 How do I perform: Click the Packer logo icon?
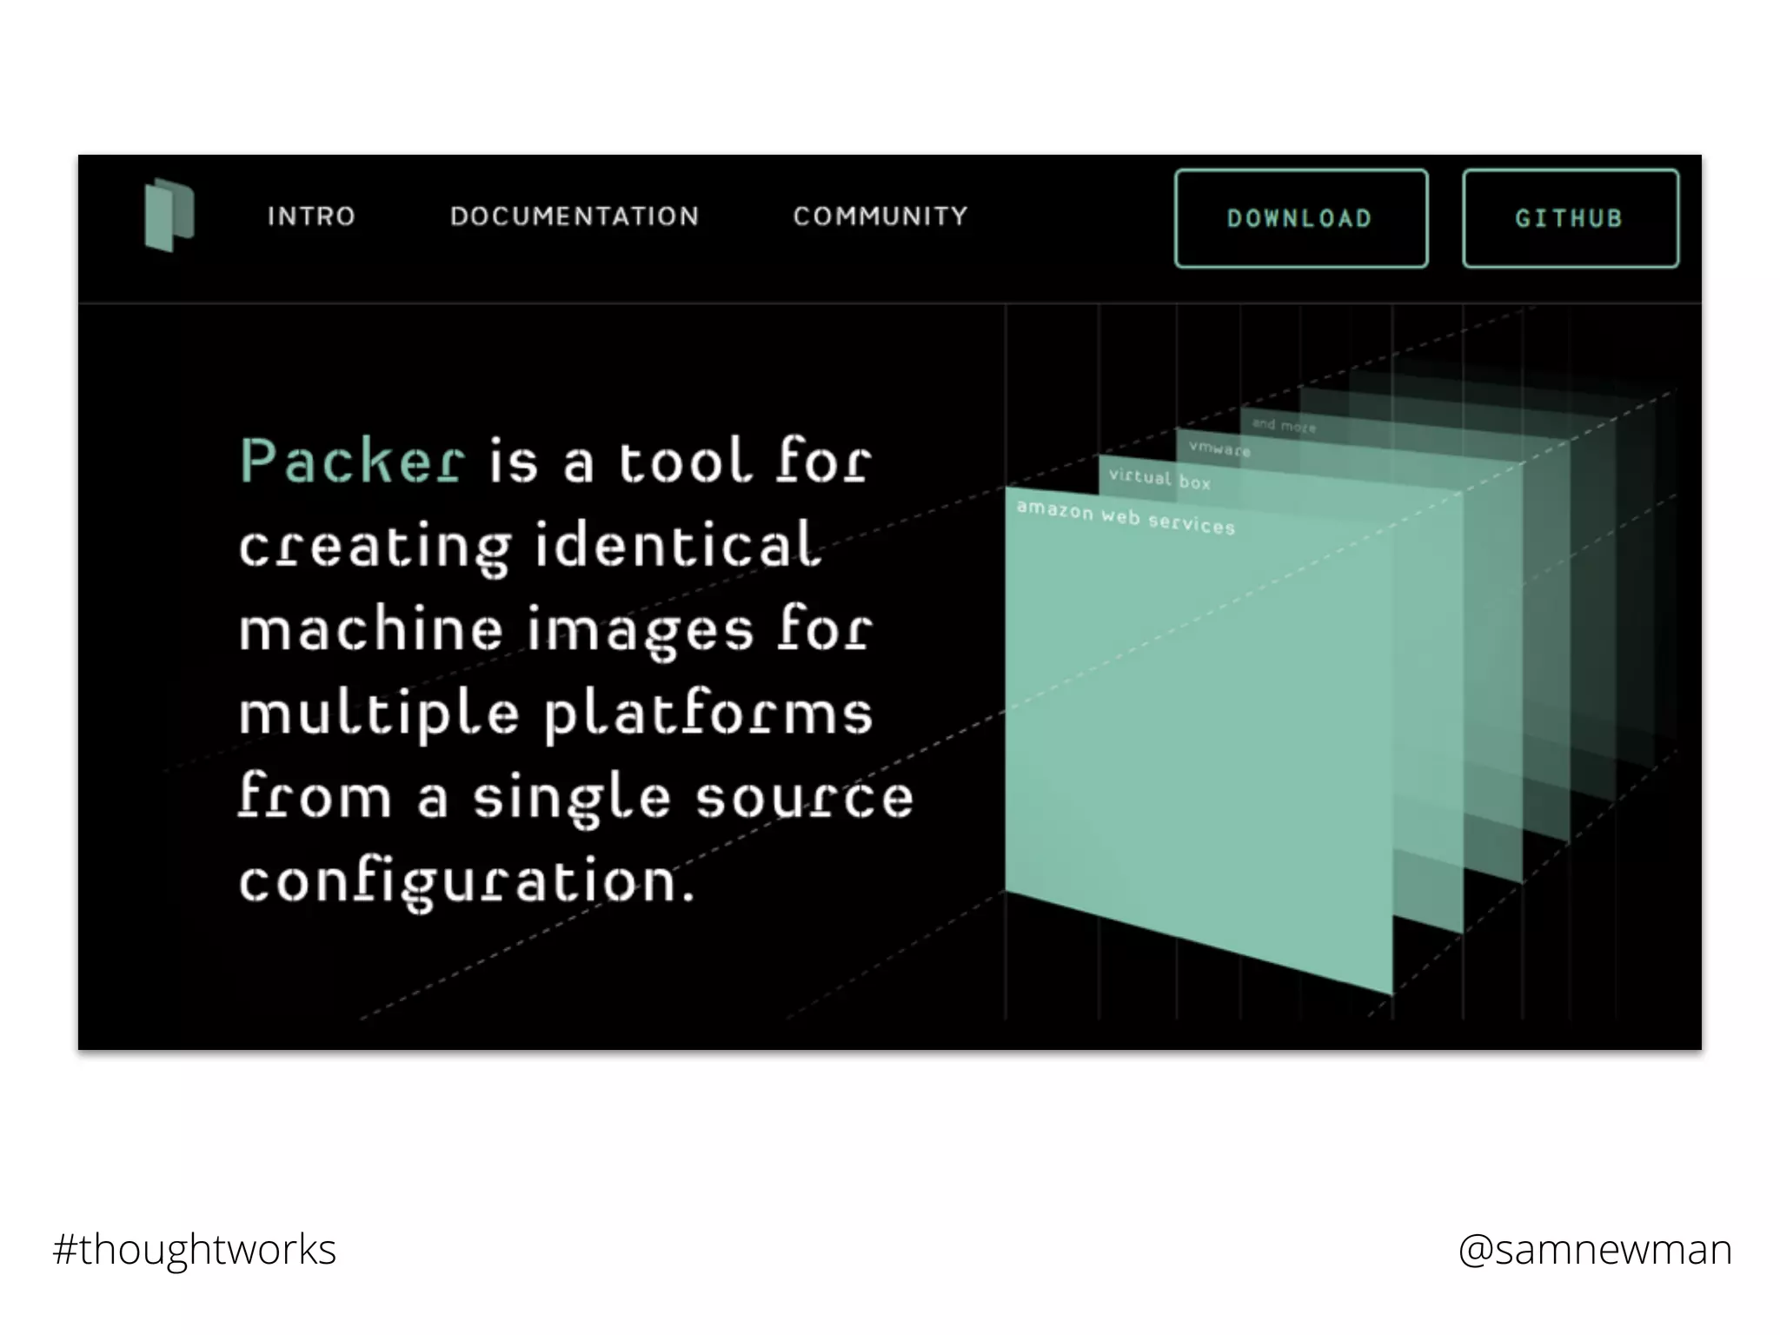[x=169, y=215]
